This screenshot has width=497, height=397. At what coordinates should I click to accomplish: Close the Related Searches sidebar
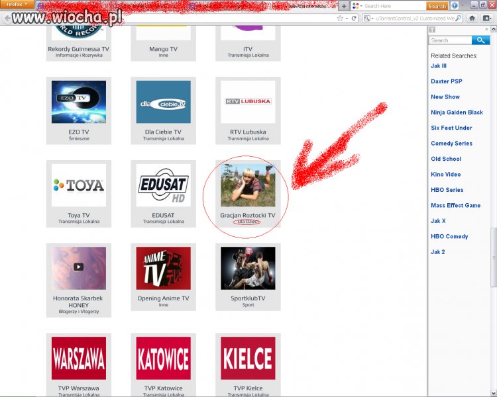(x=486, y=29)
